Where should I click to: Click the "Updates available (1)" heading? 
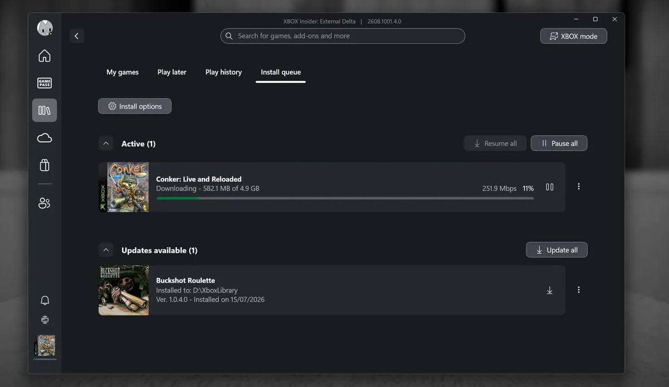(x=159, y=251)
